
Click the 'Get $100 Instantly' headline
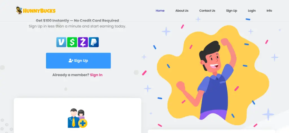tap(77, 21)
